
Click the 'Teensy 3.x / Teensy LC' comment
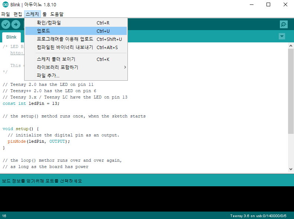tap(65, 97)
